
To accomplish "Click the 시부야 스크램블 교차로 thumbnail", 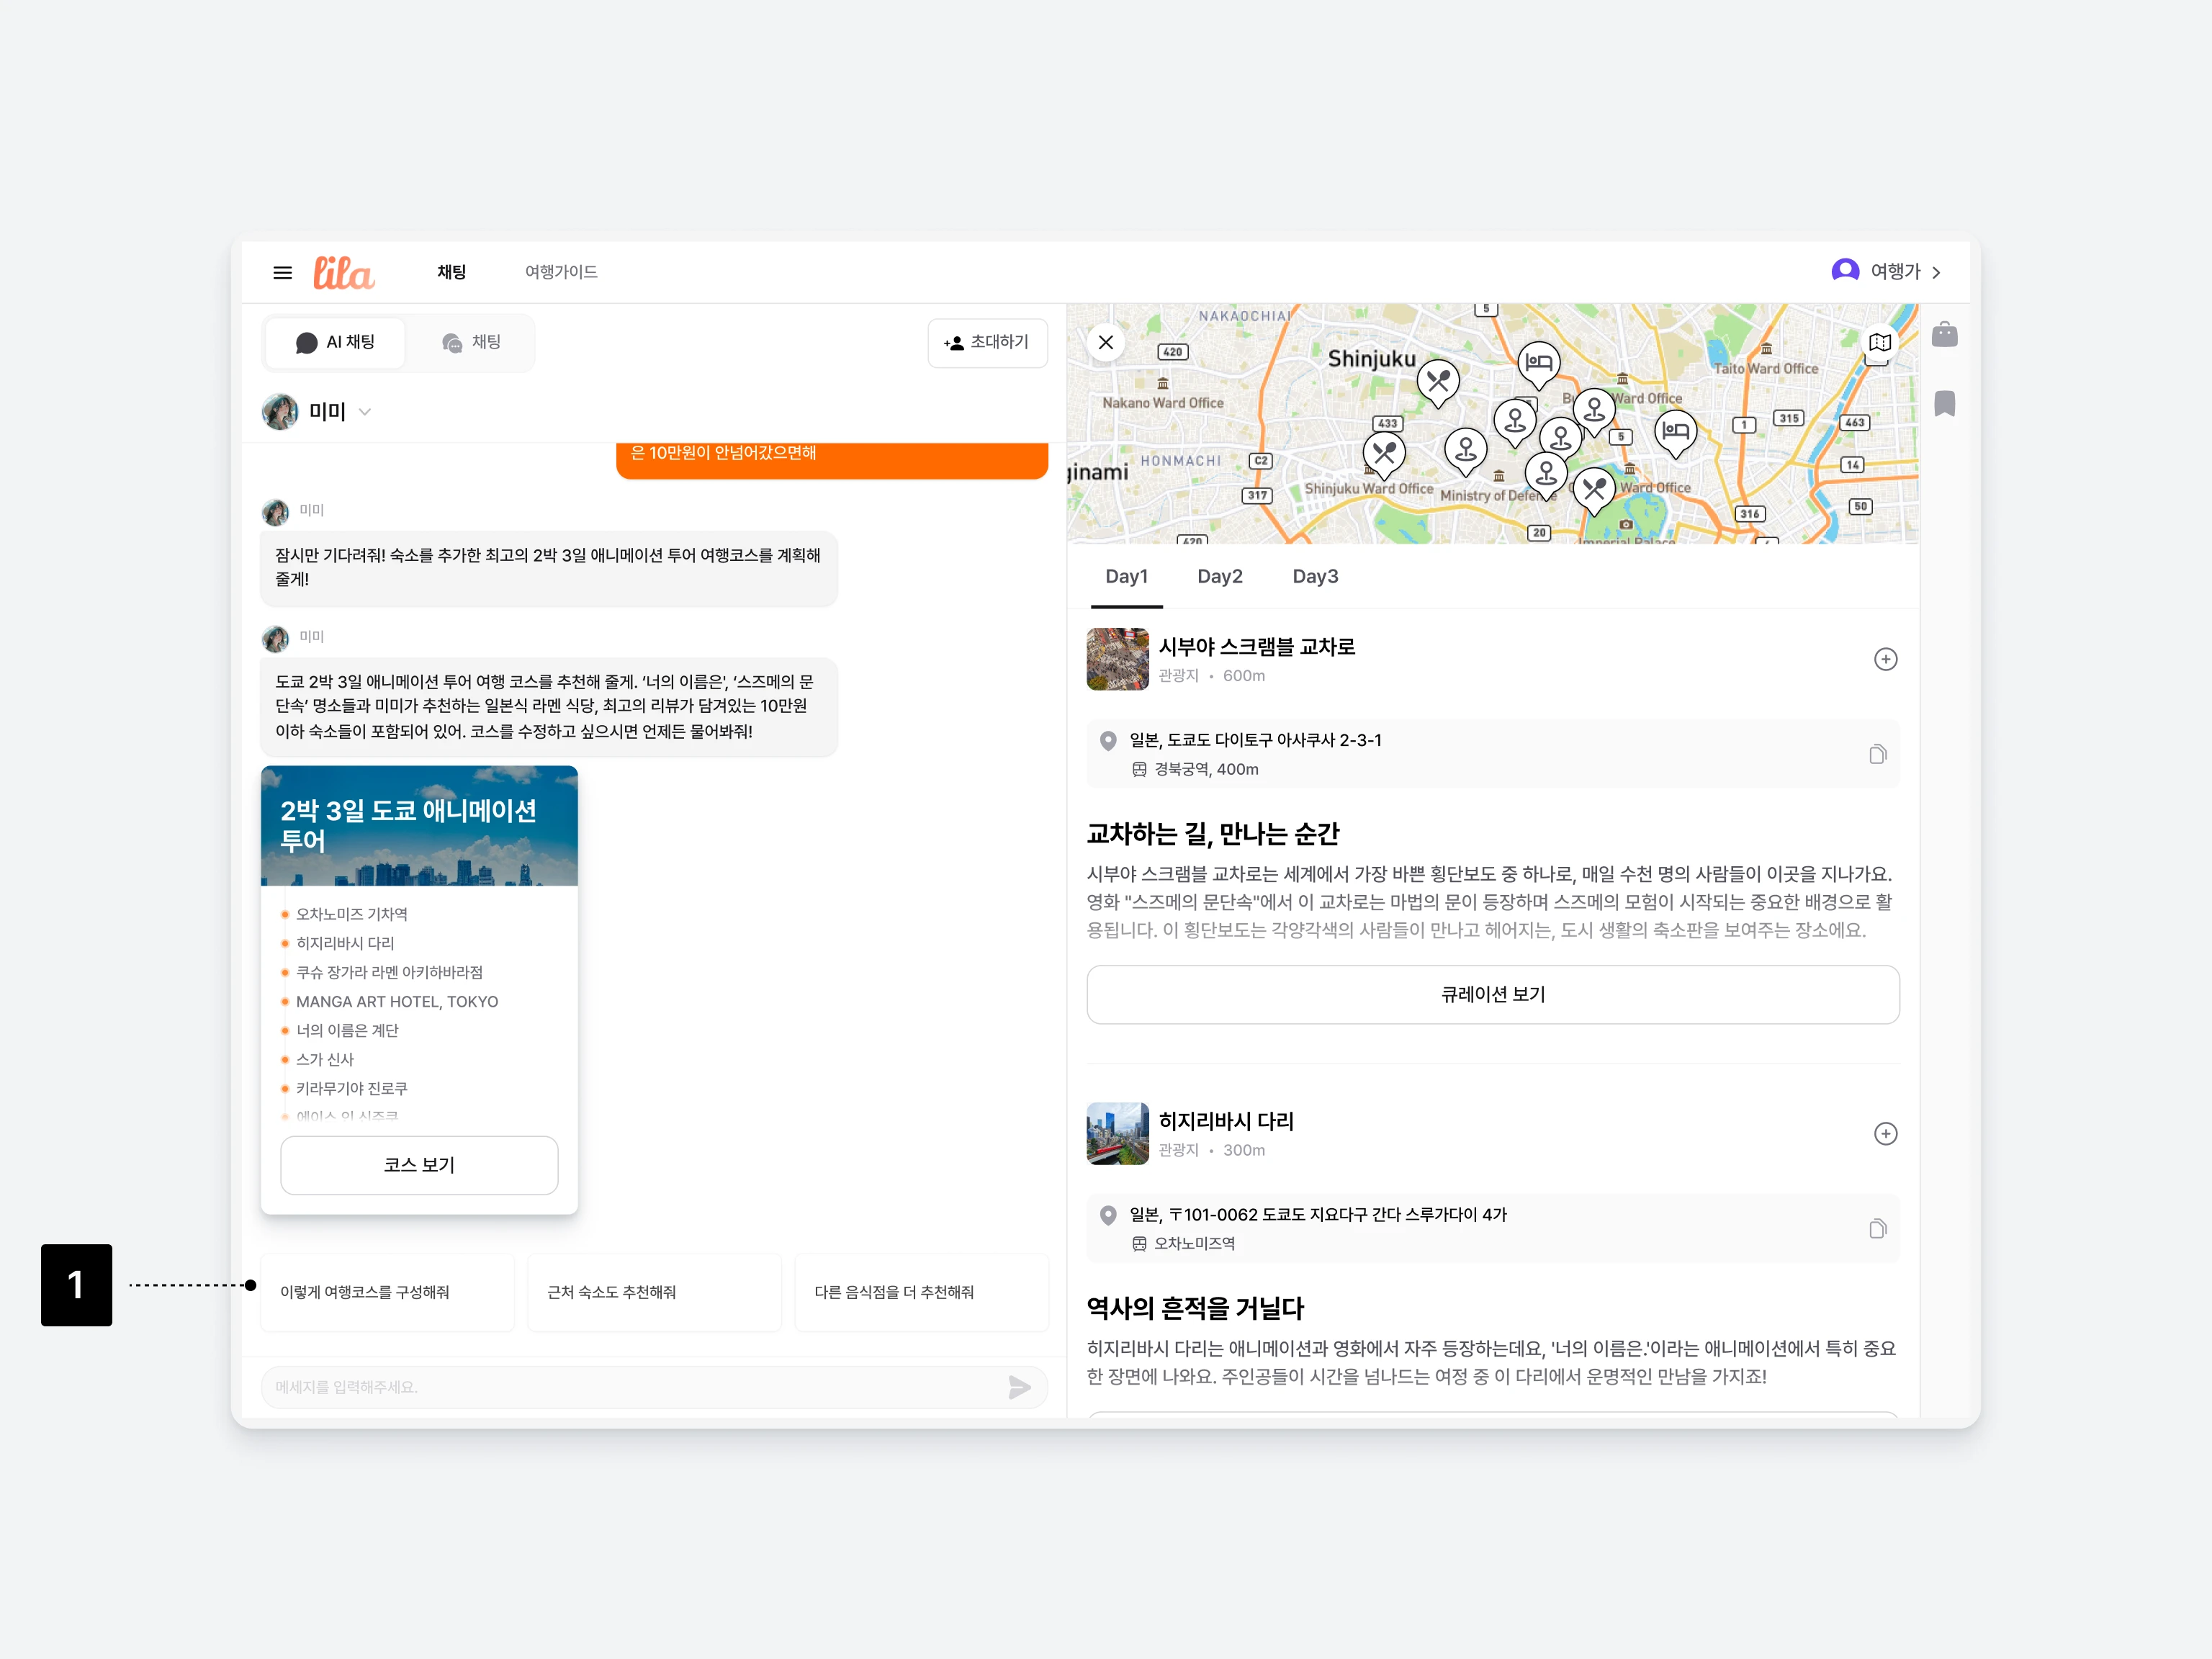I will click(1117, 659).
